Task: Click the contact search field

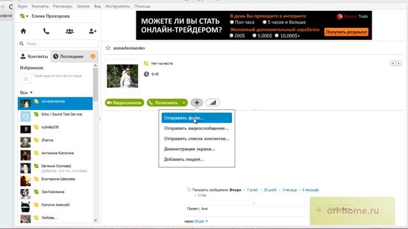Action: click(58, 44)
